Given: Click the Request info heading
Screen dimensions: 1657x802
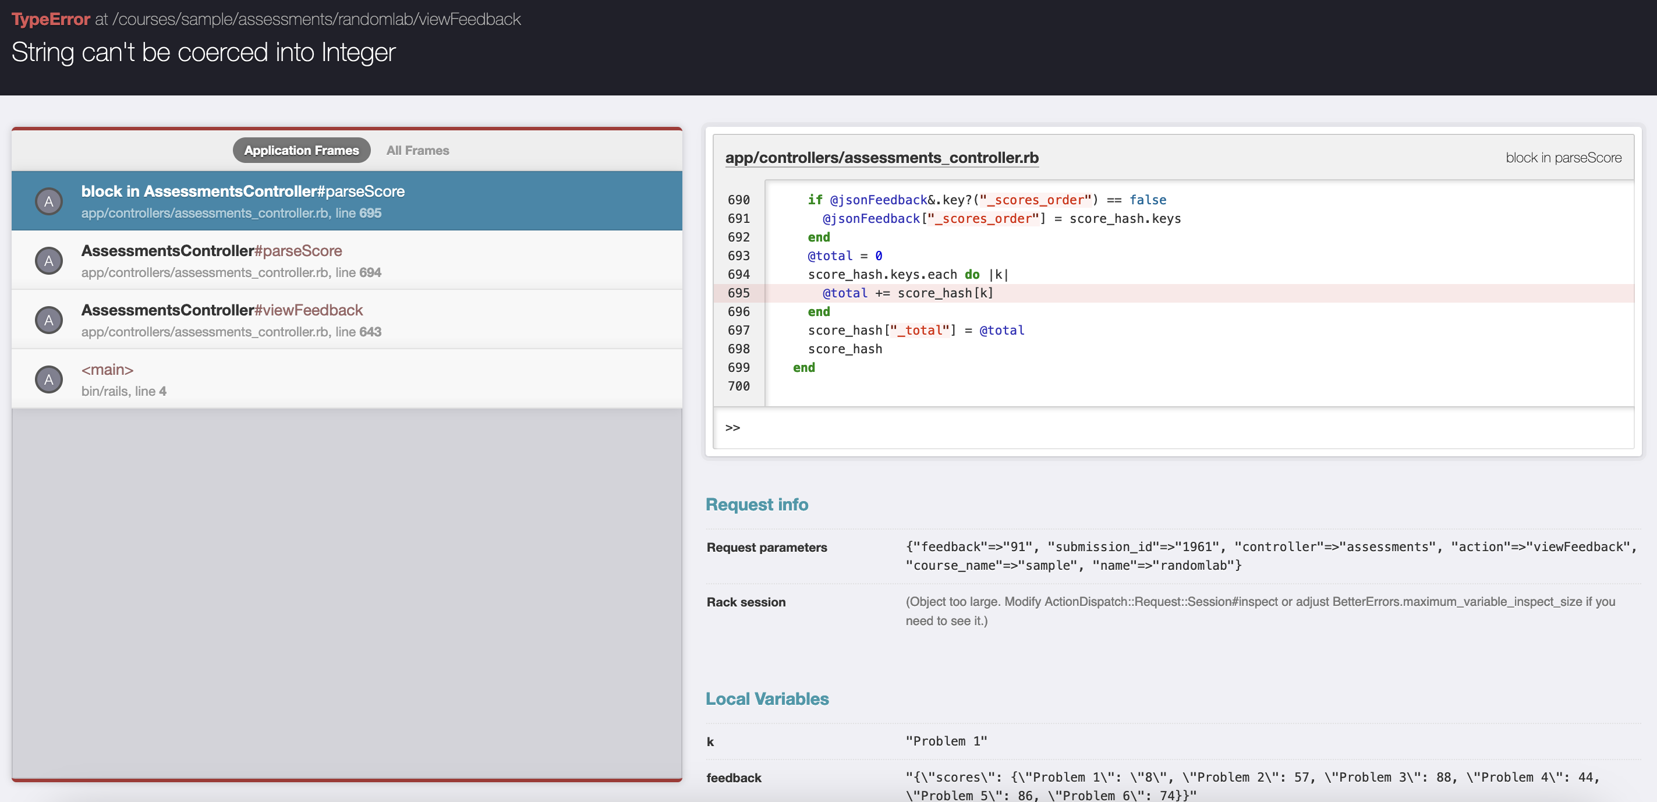Looking at the screenshot, I should tap(756, 504).
